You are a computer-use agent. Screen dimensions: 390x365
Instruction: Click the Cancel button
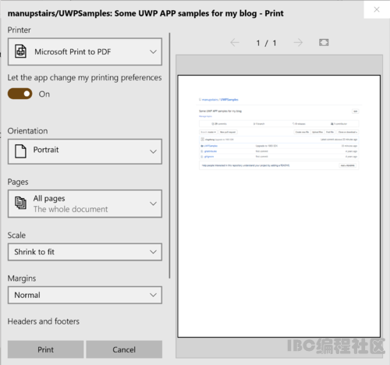pyautogui.click(x=124, y=349)
